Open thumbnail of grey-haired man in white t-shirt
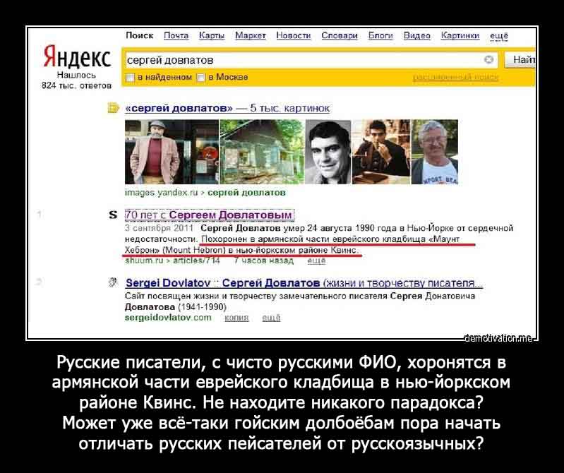The height and width of the screenshot is (473, 564). [435, 152]
